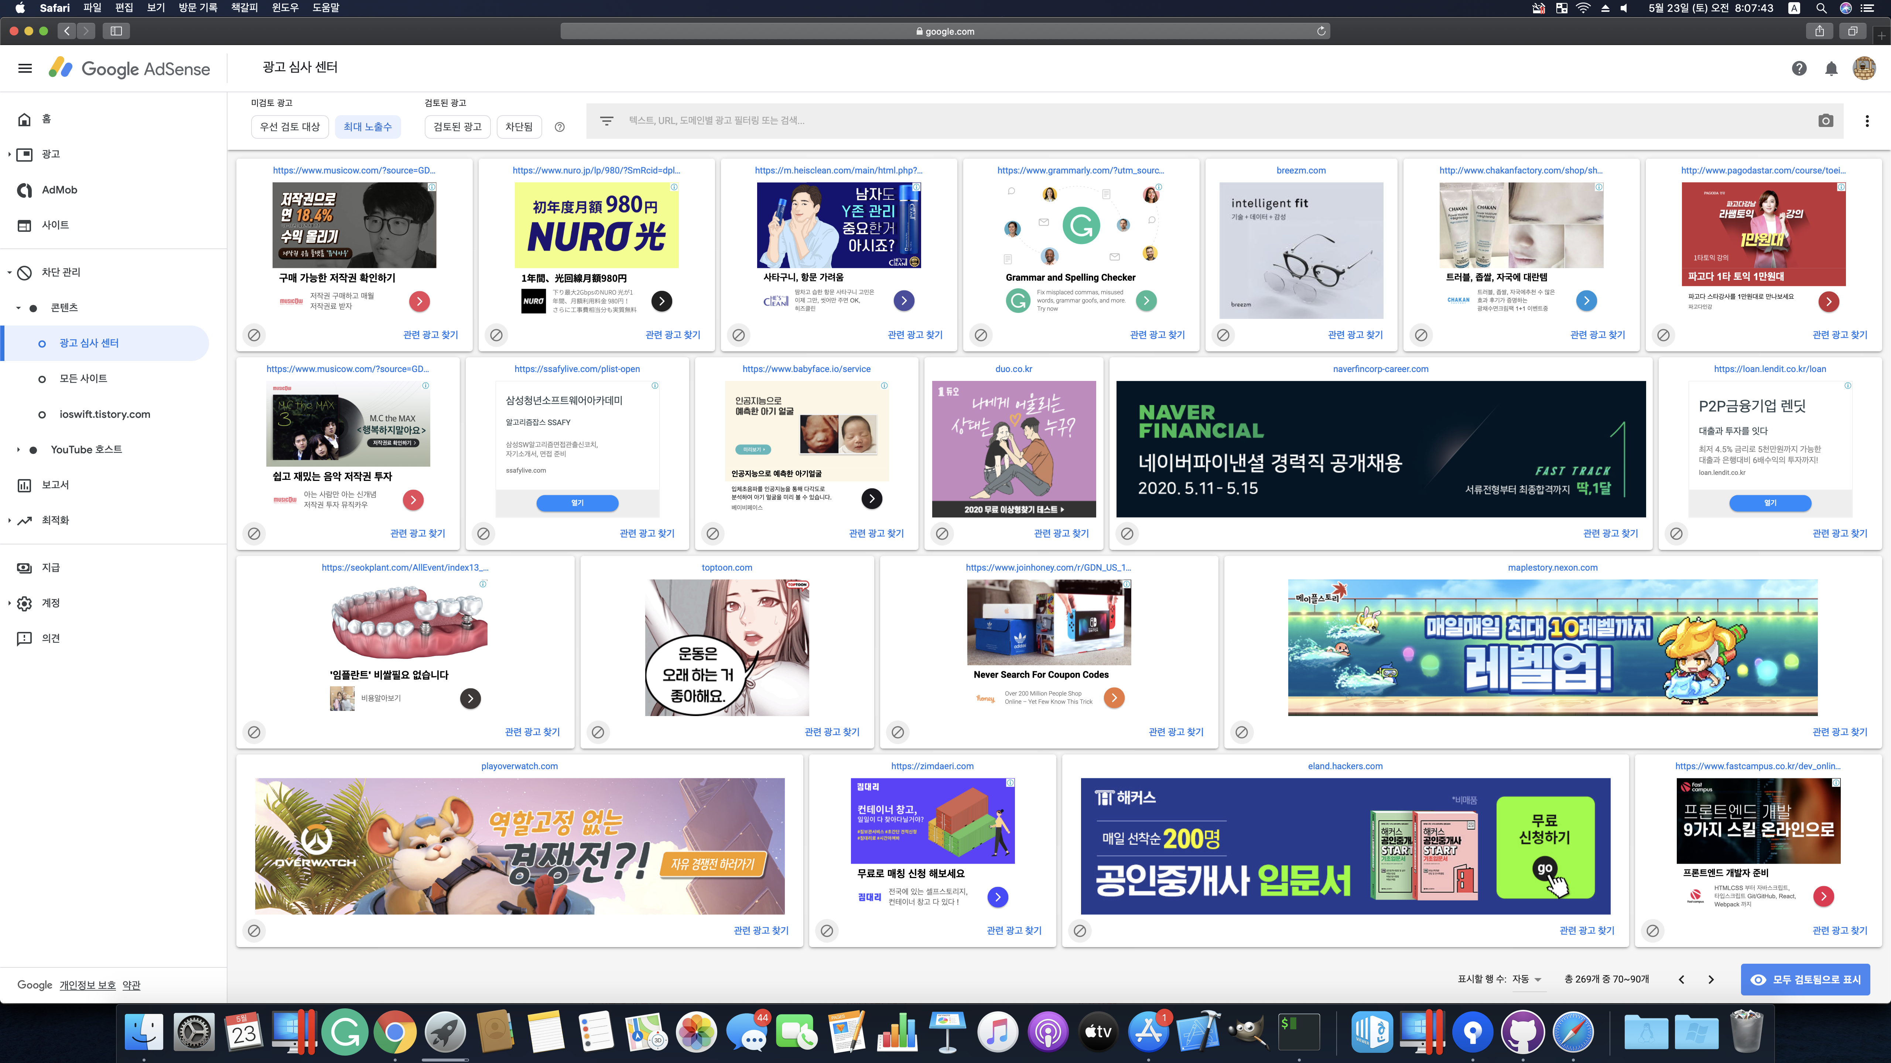The image size is (1891, 1063).
Task: Click the filter icon in search bar
Action: pyautogui.click(x=606, y=121)
